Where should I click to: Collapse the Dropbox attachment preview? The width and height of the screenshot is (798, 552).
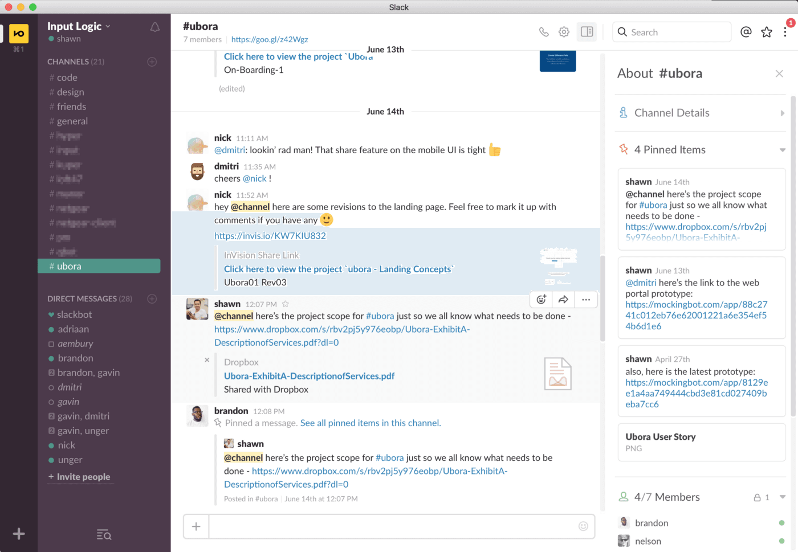coord(207,360)
